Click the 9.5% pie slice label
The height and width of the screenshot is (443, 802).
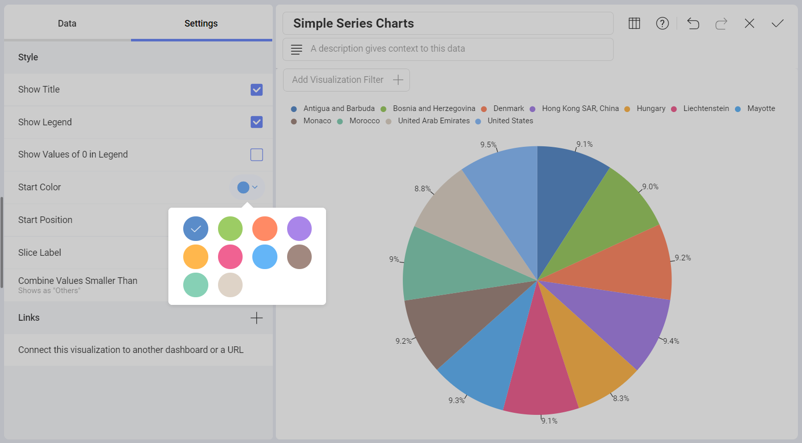click(488, 145)
